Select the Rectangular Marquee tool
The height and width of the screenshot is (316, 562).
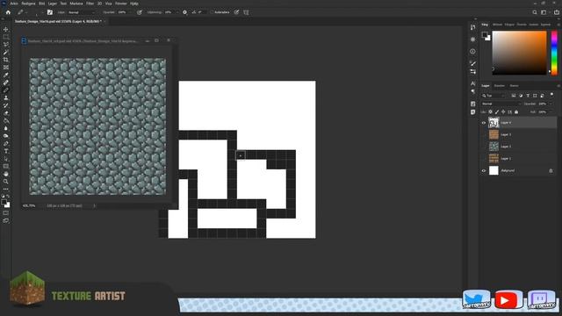click(6, 37)
